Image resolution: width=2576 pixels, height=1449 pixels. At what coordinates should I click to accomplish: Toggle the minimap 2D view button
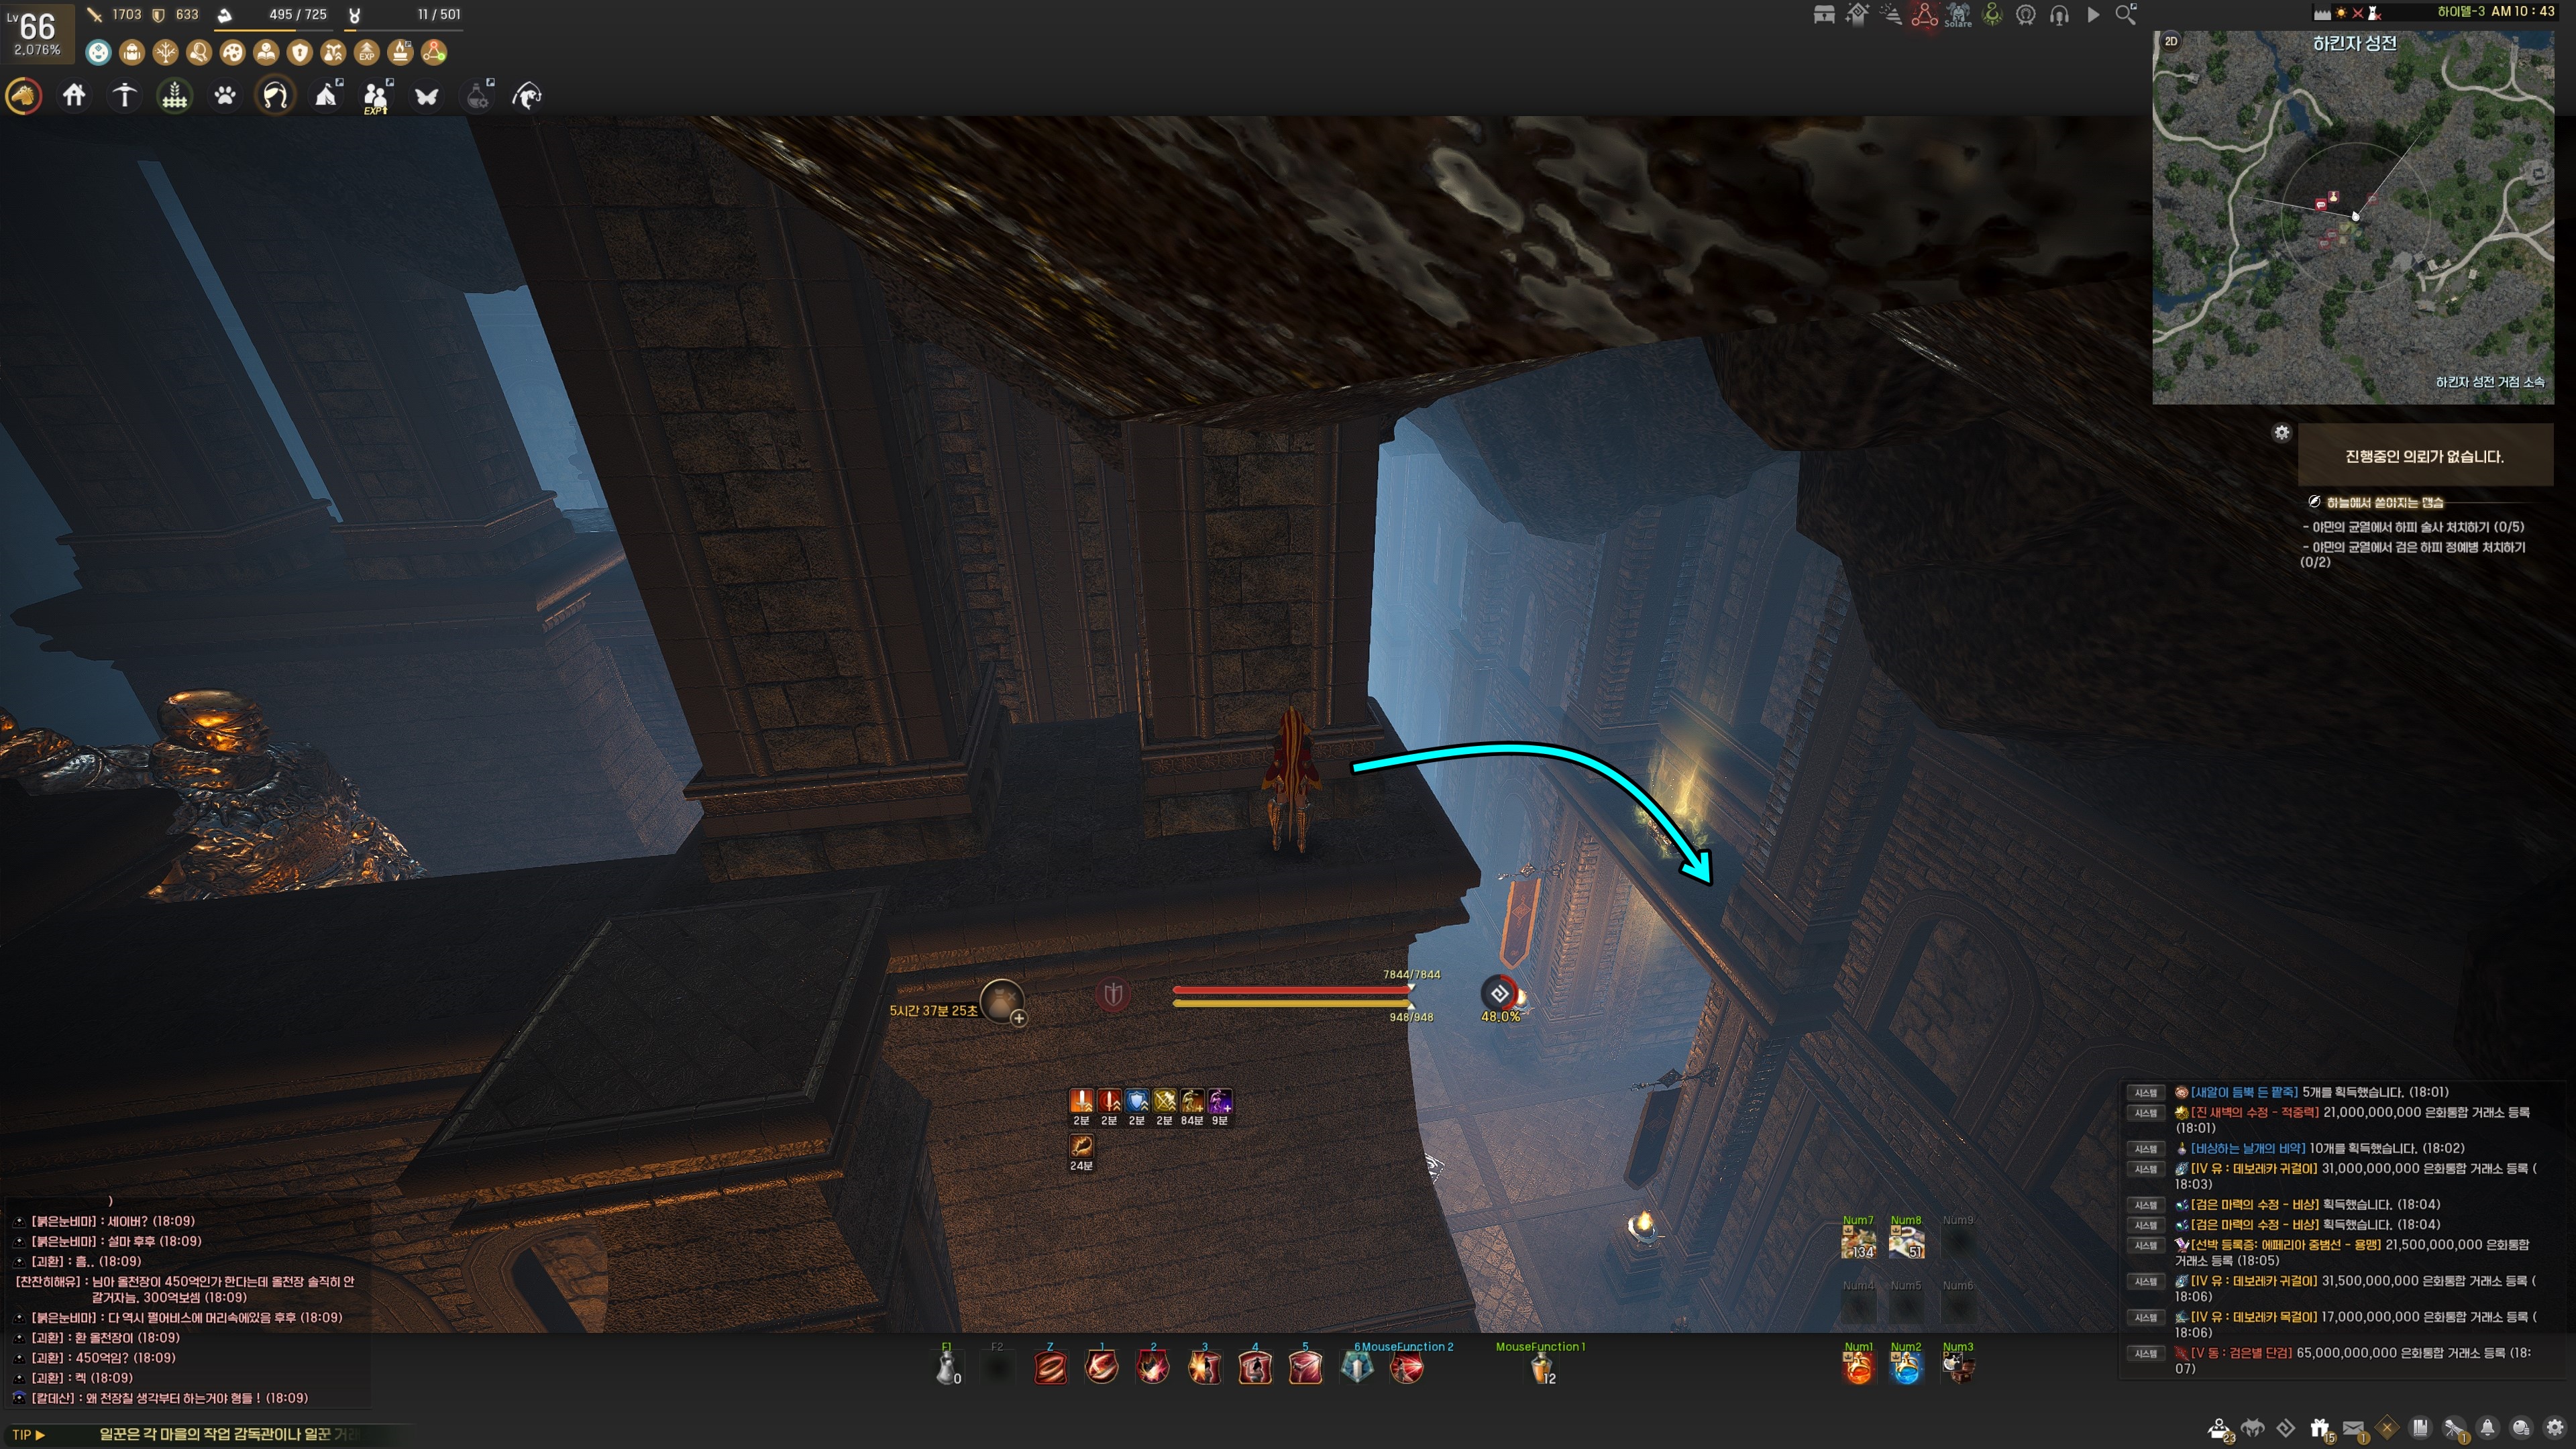point(2171,41)
